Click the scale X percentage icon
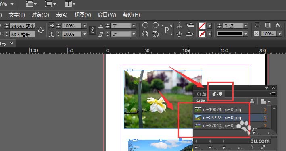Screen dimensions: 286x151 pyautogui.click(x=52, y=26)
